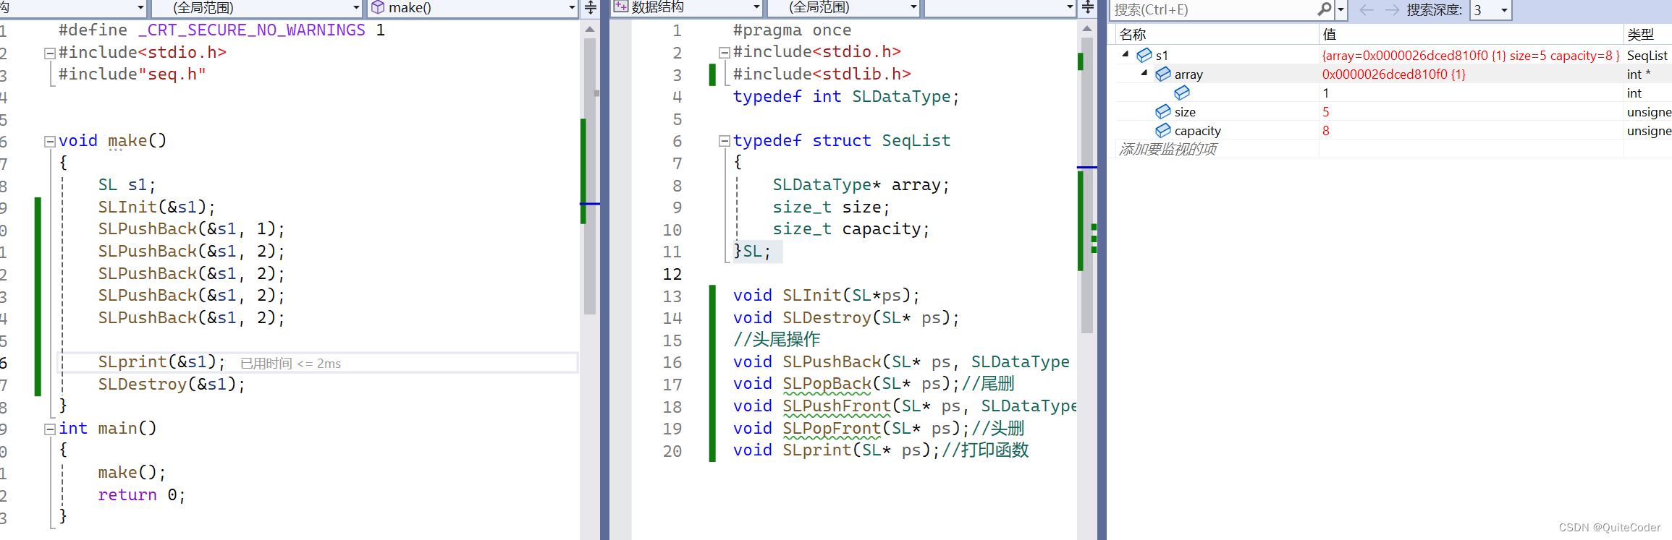This screenshot has height=540, width=1672.
Task: Click the capacity value 8
Action: point(1325,131)
